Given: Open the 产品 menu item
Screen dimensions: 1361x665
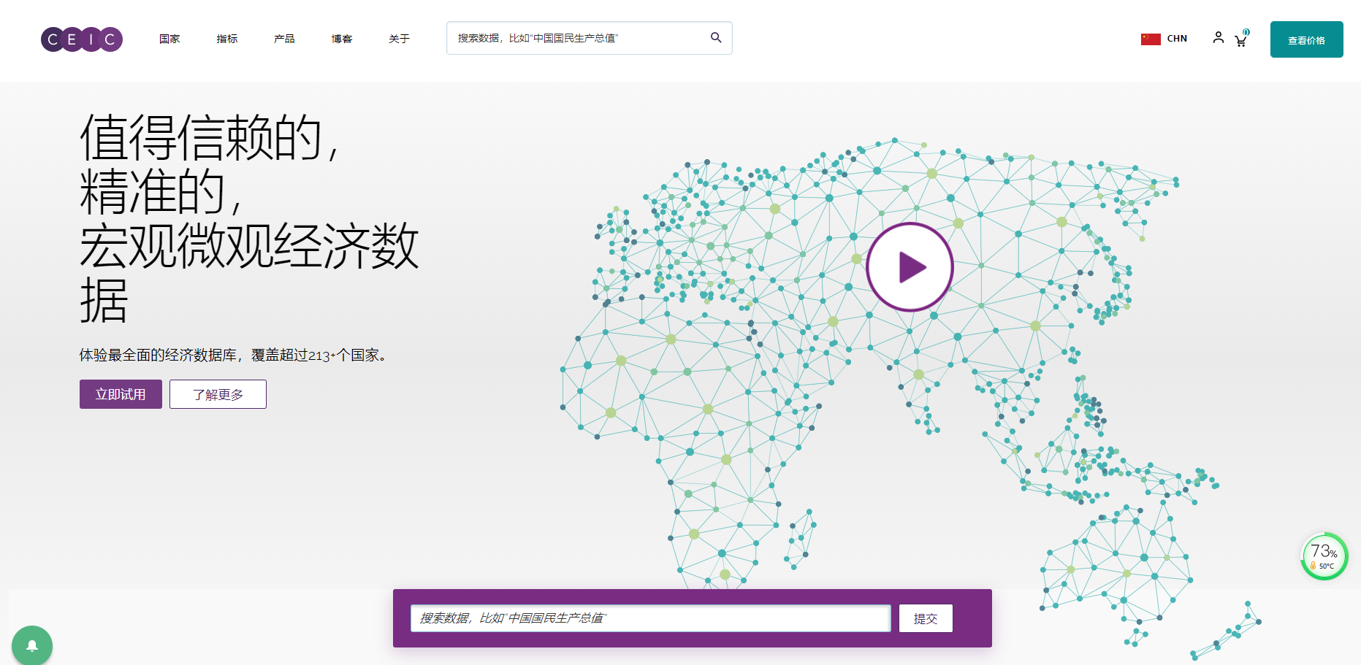Looking at the screenshot, I should 284,39.
